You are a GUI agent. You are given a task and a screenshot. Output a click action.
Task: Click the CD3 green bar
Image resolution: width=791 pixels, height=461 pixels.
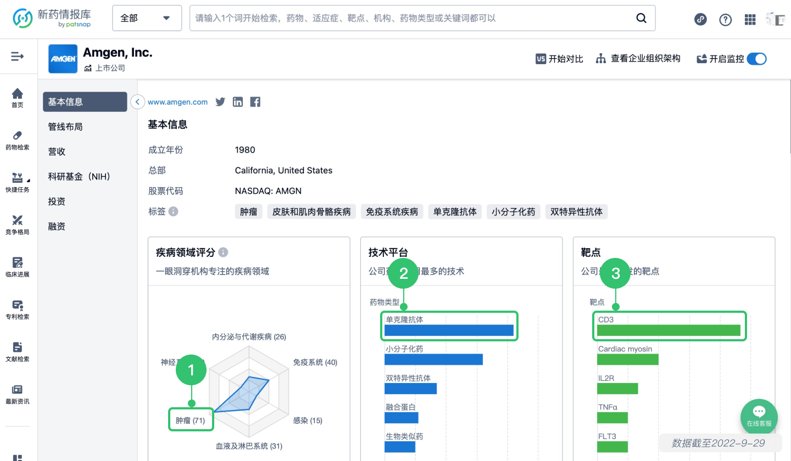point(669,330)
